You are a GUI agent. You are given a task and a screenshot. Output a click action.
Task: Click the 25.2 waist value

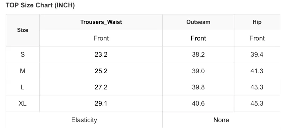click(x=101, y=71)
